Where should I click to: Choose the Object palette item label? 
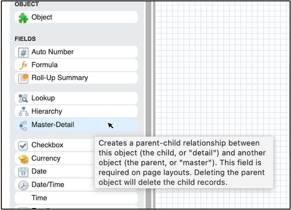point(42,17)
